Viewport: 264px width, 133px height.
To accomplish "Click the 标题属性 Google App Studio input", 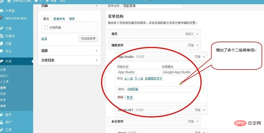I will [x=183, y=72].
